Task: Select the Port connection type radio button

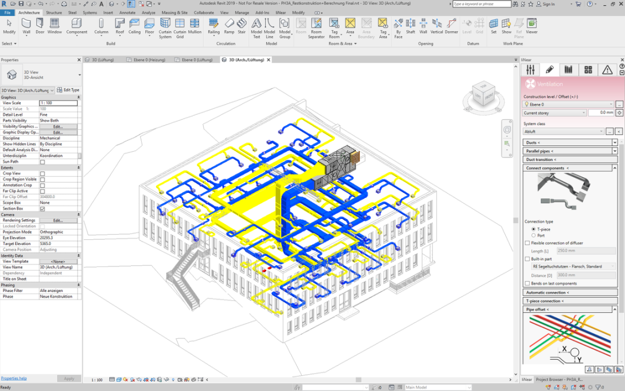Action: [533, 236]
